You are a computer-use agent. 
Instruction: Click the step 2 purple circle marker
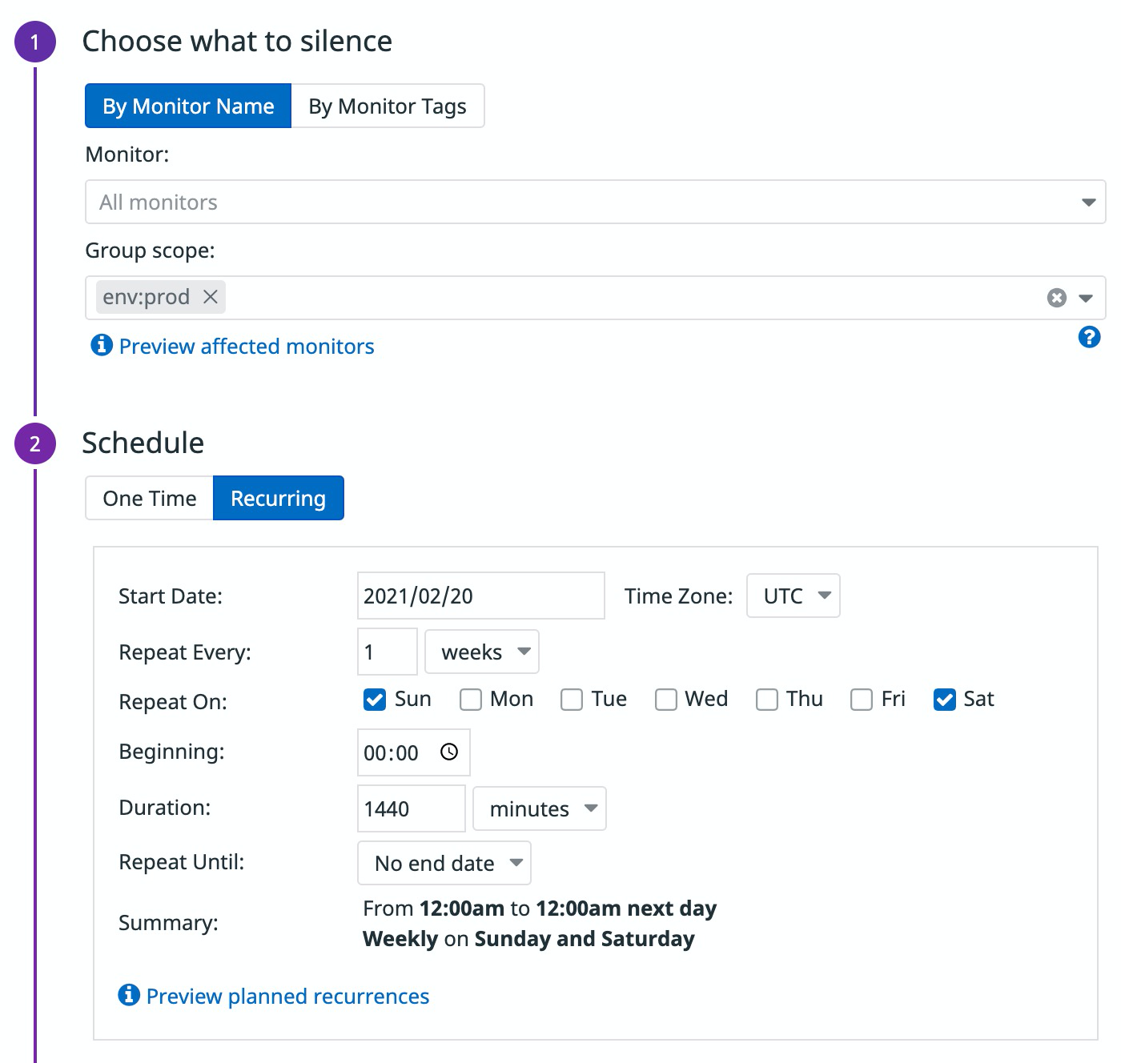tap(35, 443)
